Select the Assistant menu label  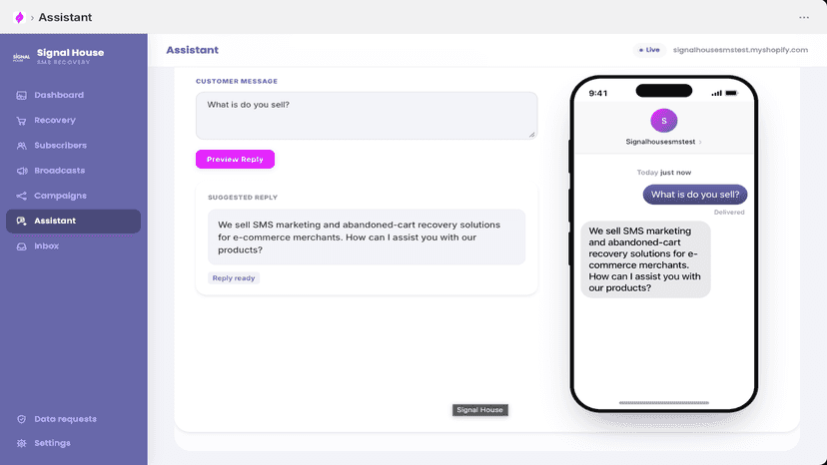pos(55,221)
